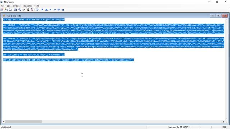The image size is (230, 129).
Task: Click the second toolbar icon with yellow dot
Action: [6, 10]
